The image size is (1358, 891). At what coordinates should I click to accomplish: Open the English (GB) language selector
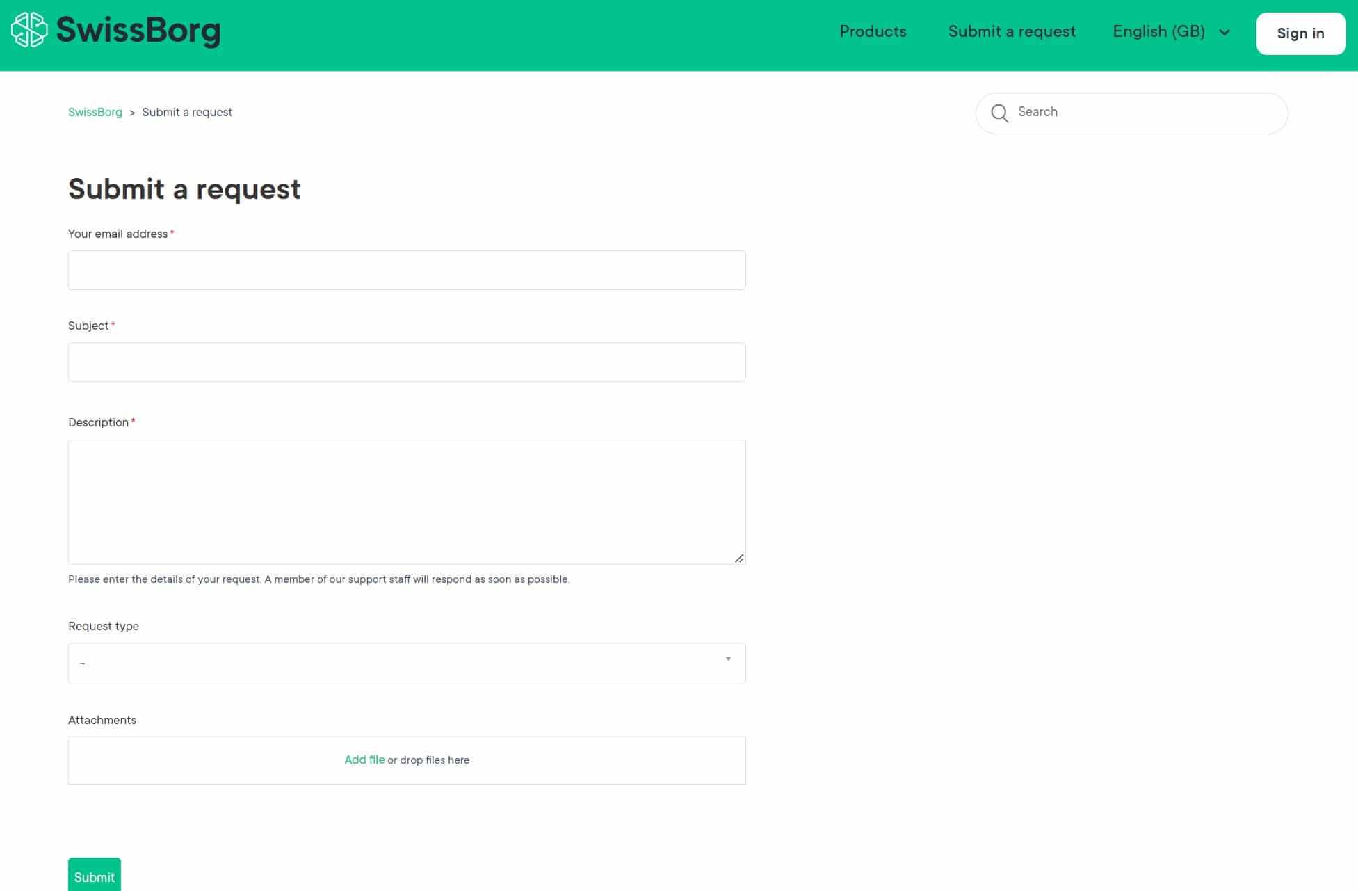[1170, 31]
